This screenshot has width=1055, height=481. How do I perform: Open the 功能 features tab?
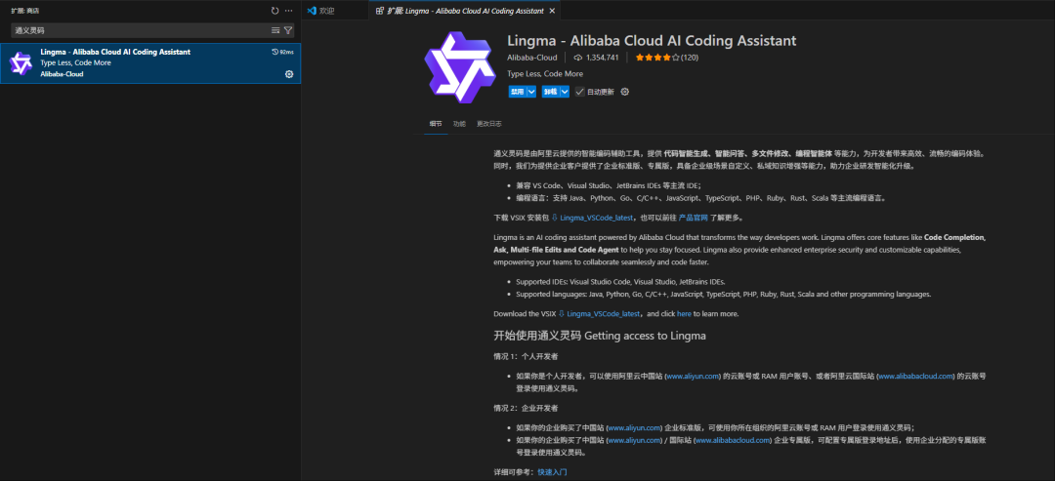[x=459, y=124]
